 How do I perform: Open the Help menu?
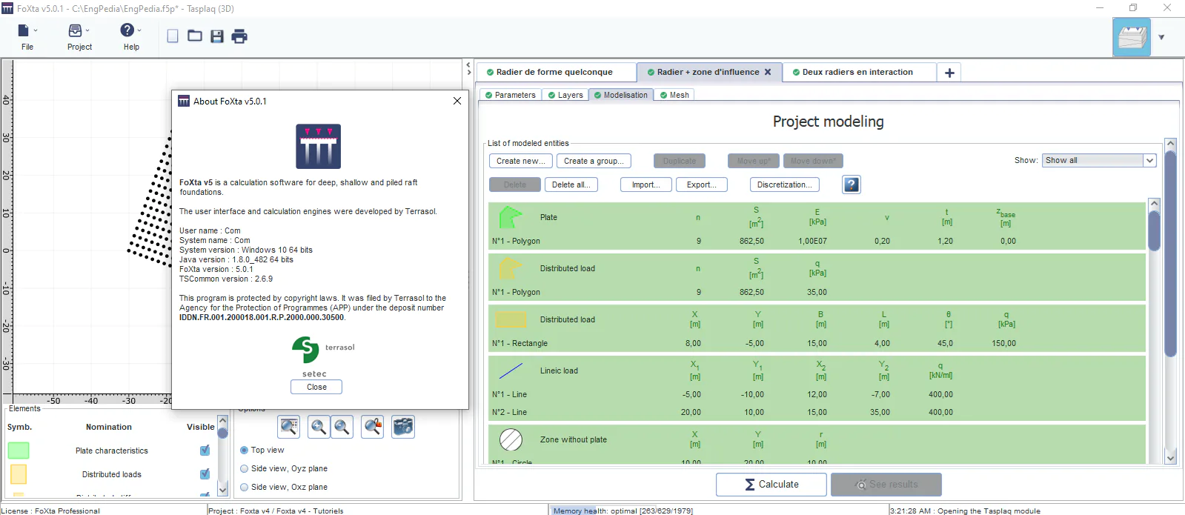tap(131, 36)
